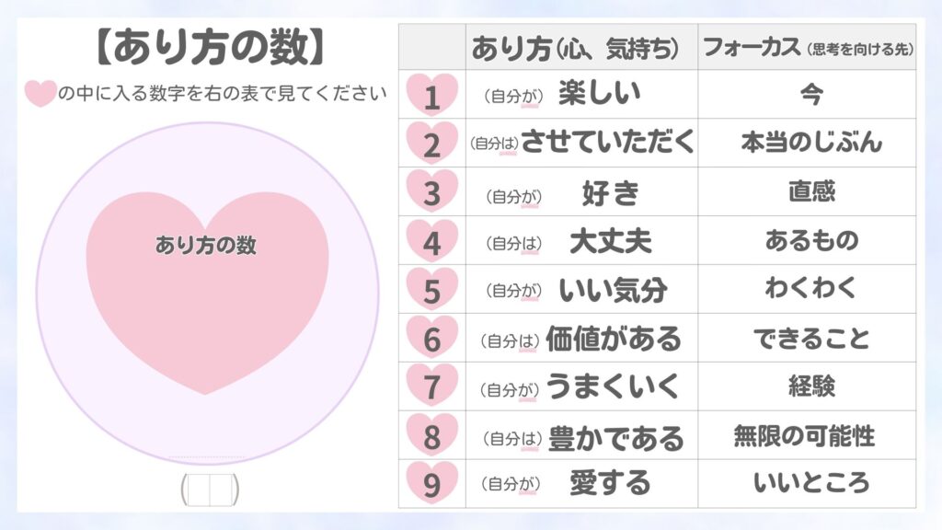942x530 pixels.
Task: Select the heart with number 8
Action: (431, 435)
